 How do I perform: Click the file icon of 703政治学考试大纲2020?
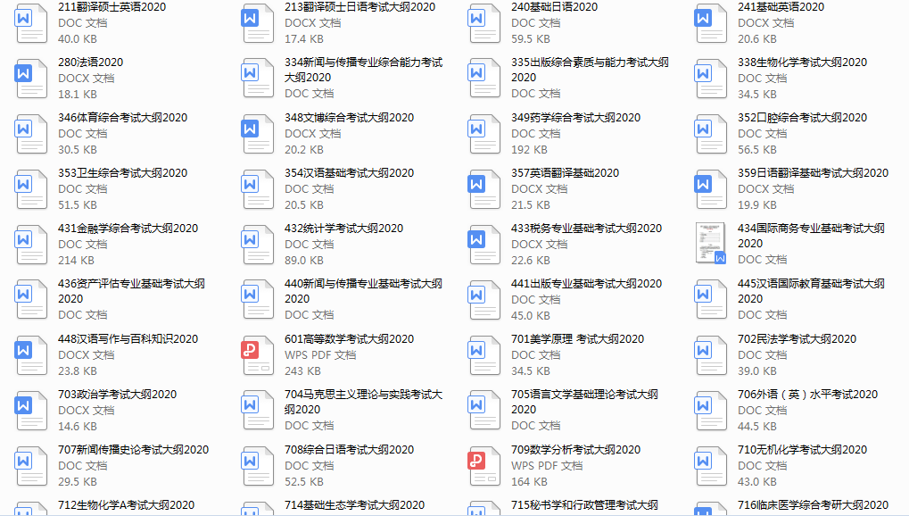pos(31,410)
